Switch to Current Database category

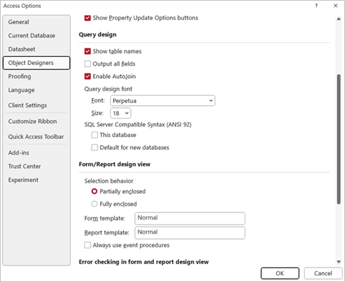click(32, 36)
